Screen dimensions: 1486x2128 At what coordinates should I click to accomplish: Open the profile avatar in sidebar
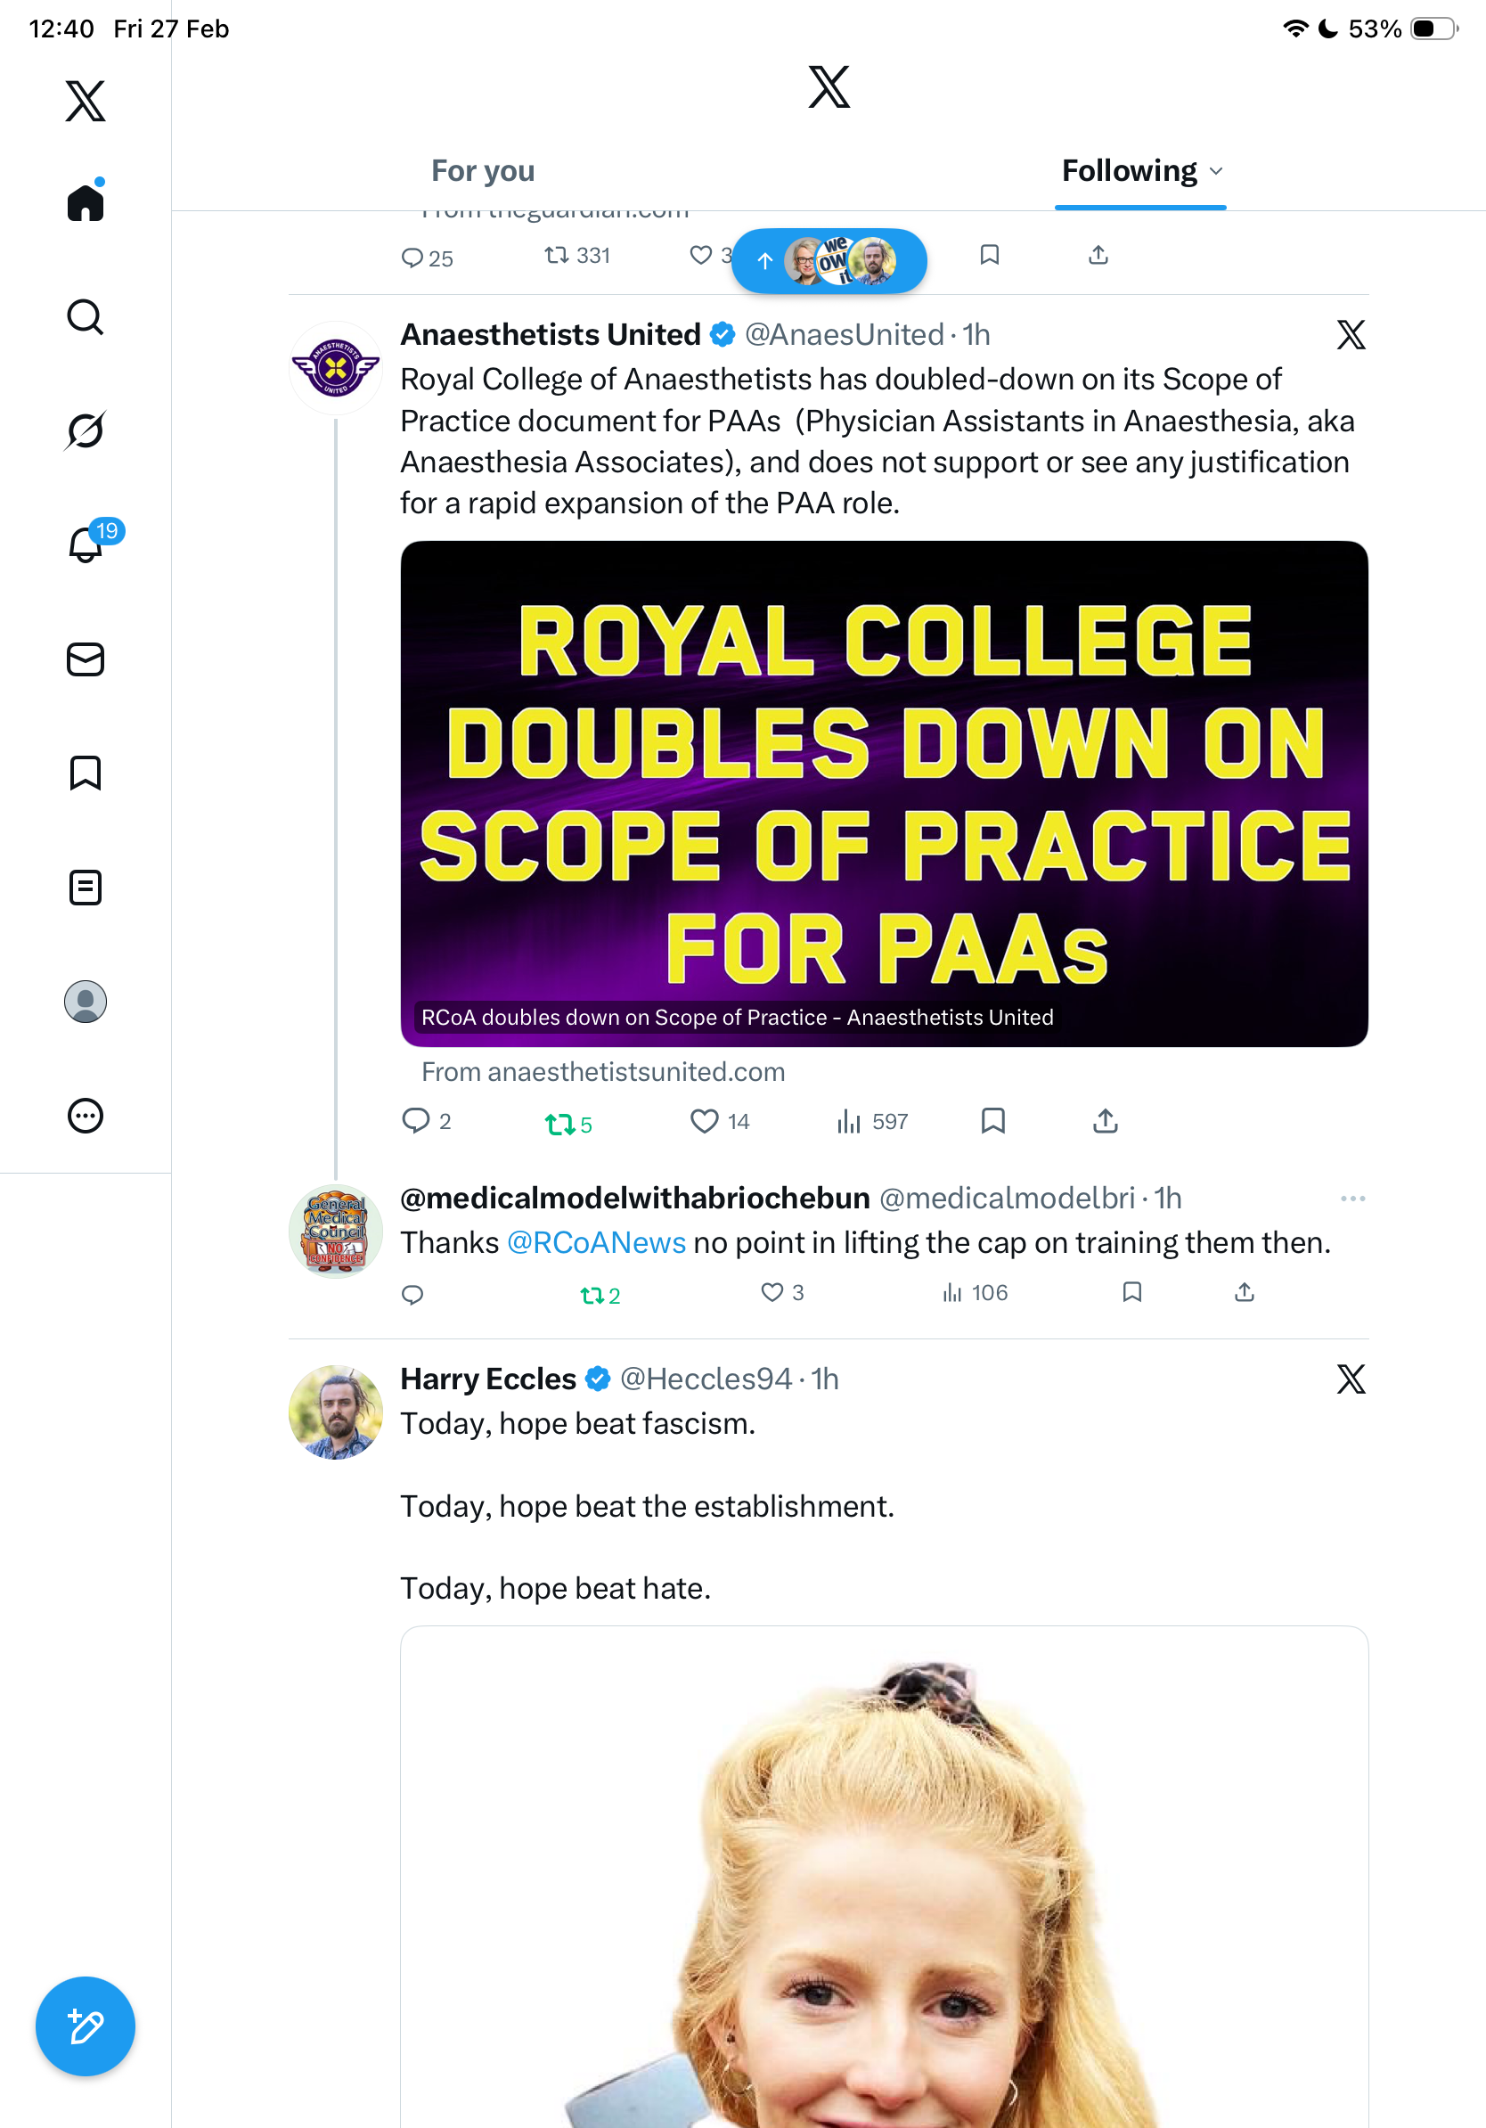[86, 1002]
